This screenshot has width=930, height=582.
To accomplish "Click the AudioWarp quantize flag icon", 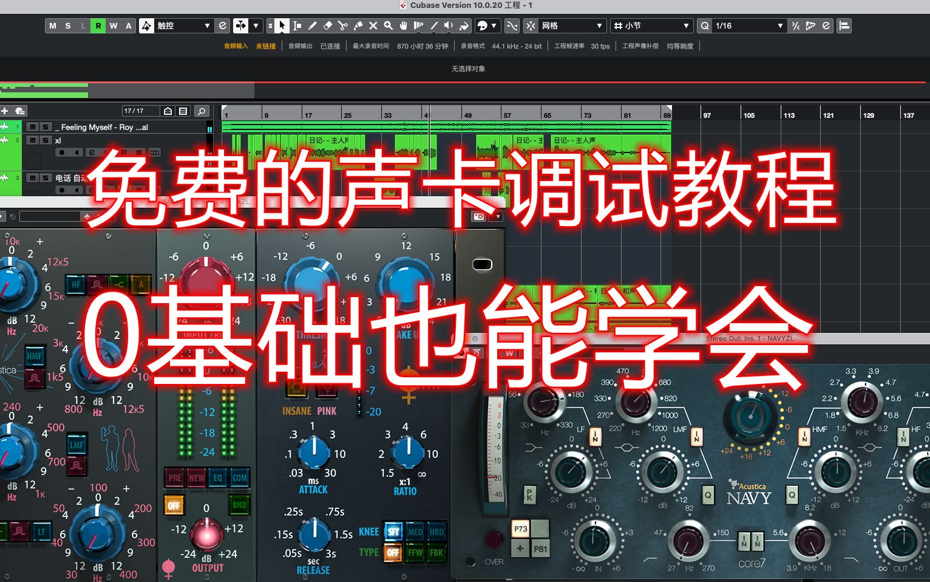I will click(x=810, y=26).
